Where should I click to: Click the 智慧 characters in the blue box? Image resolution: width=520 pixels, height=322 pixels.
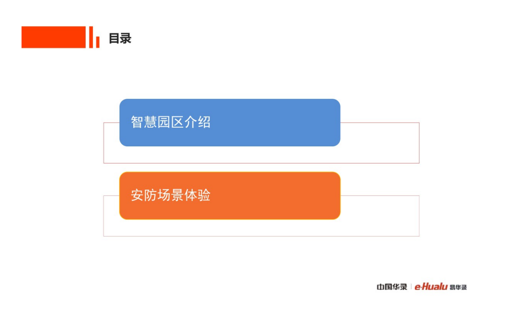[144, 123]
